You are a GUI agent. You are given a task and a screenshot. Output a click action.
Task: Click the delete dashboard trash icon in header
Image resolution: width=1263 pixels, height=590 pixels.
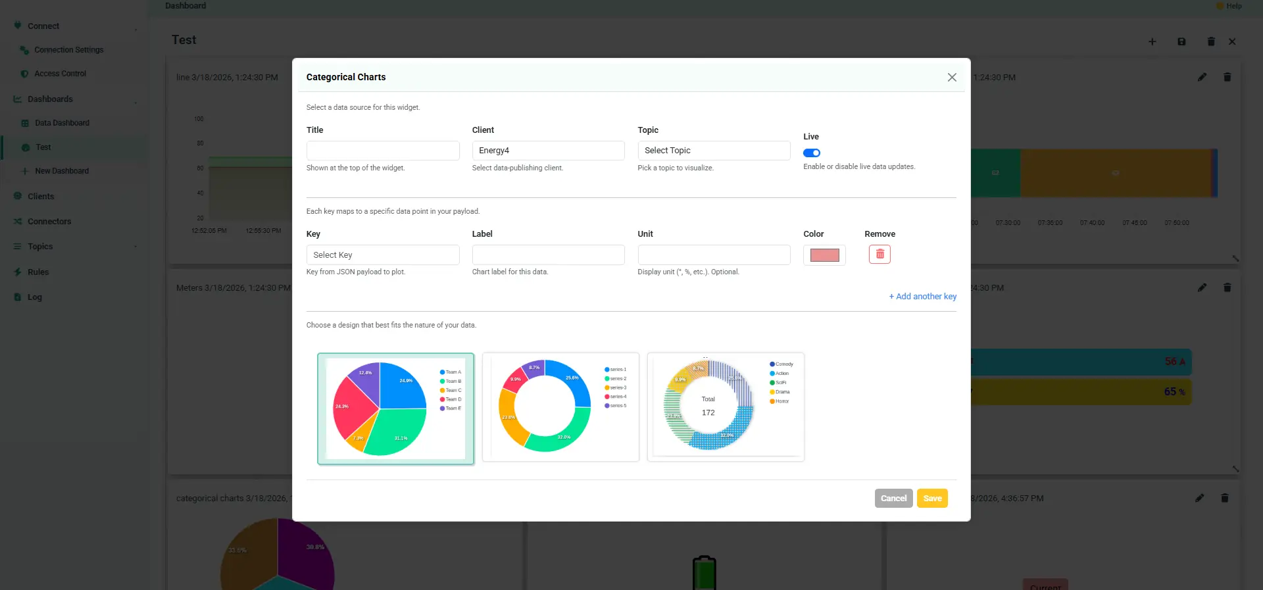pos(1211,41)
